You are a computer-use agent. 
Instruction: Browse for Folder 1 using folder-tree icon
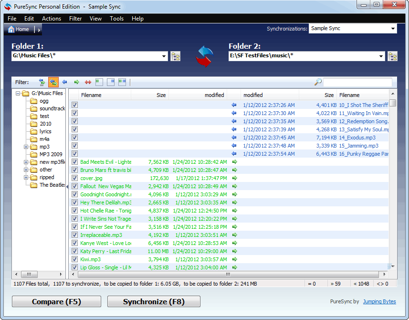176,56
